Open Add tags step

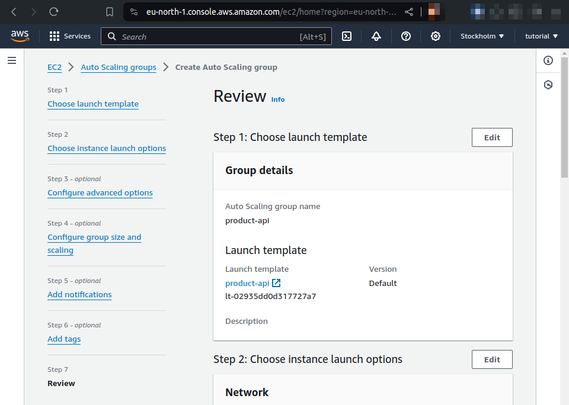click(64, 339)
